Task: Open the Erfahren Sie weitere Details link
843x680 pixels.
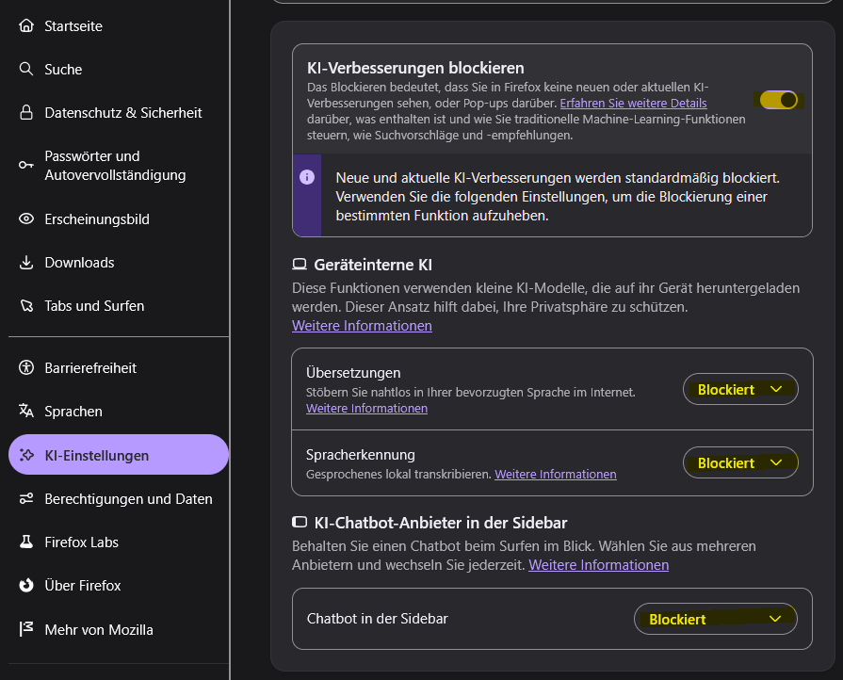Action: coord(633,104)
